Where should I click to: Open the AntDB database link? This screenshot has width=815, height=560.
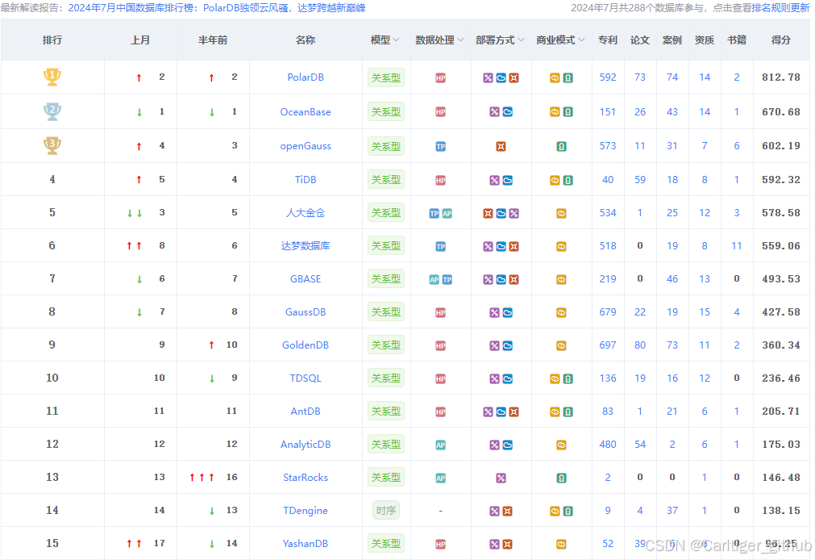(x=306, y=412)
